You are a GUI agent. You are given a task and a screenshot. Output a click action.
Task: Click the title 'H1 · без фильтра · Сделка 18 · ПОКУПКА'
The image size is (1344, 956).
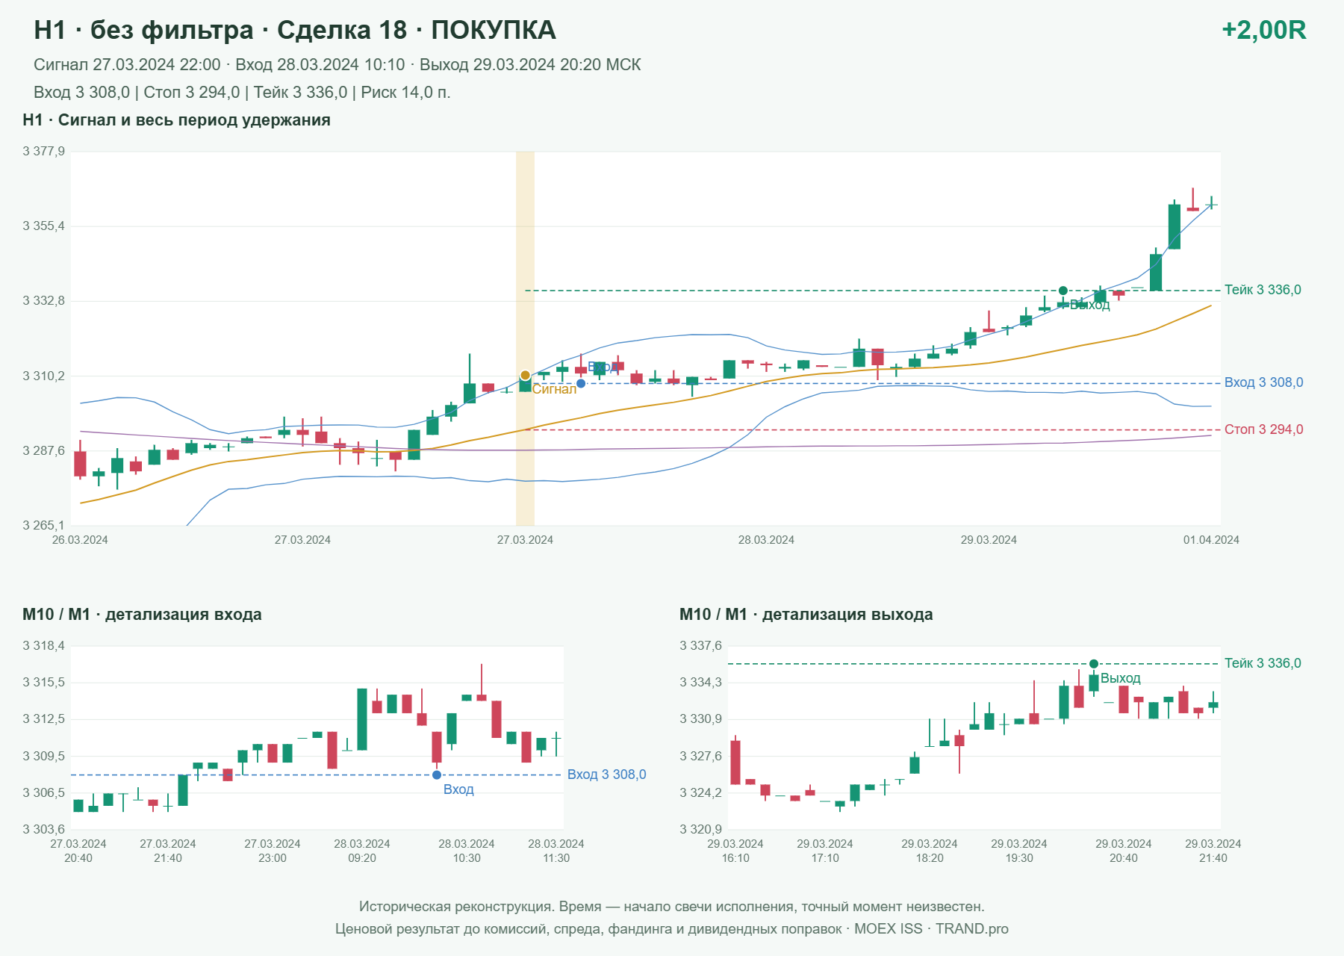click(x=295, y=30)
